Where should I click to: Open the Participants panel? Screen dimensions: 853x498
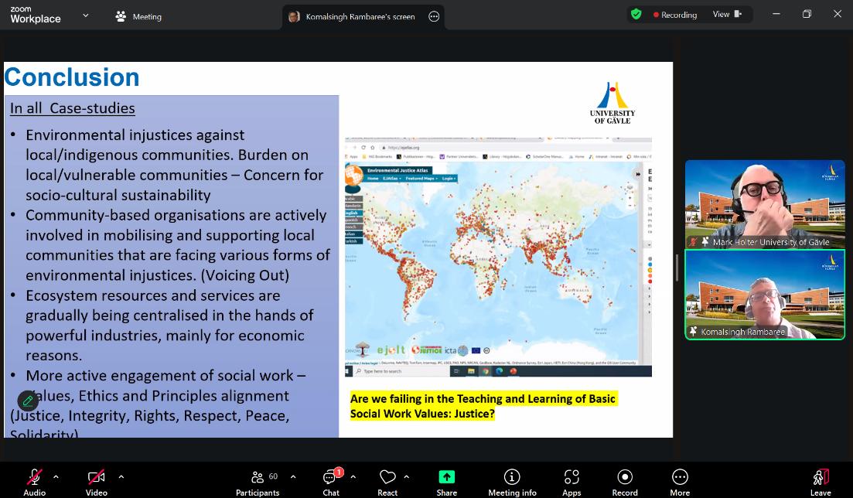(258, 483)
